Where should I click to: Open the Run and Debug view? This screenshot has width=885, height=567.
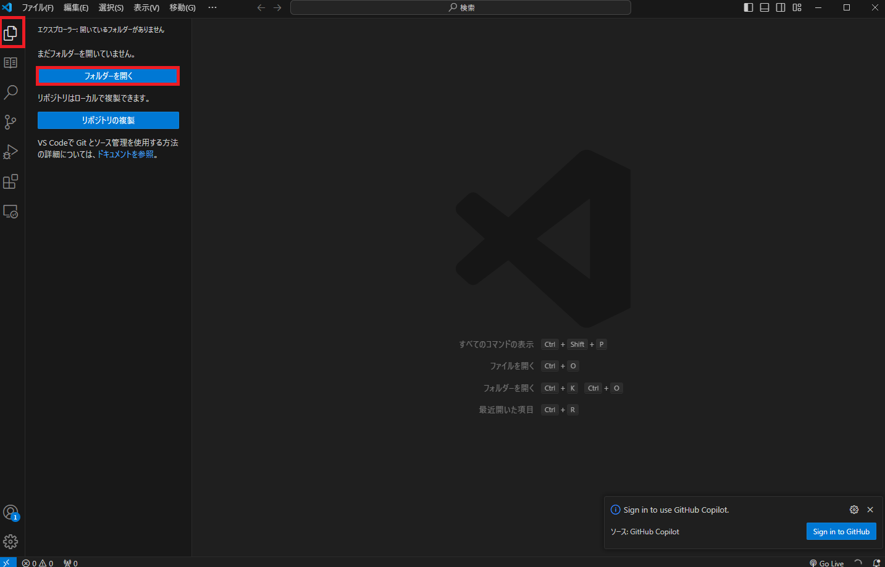coord(10,152)
